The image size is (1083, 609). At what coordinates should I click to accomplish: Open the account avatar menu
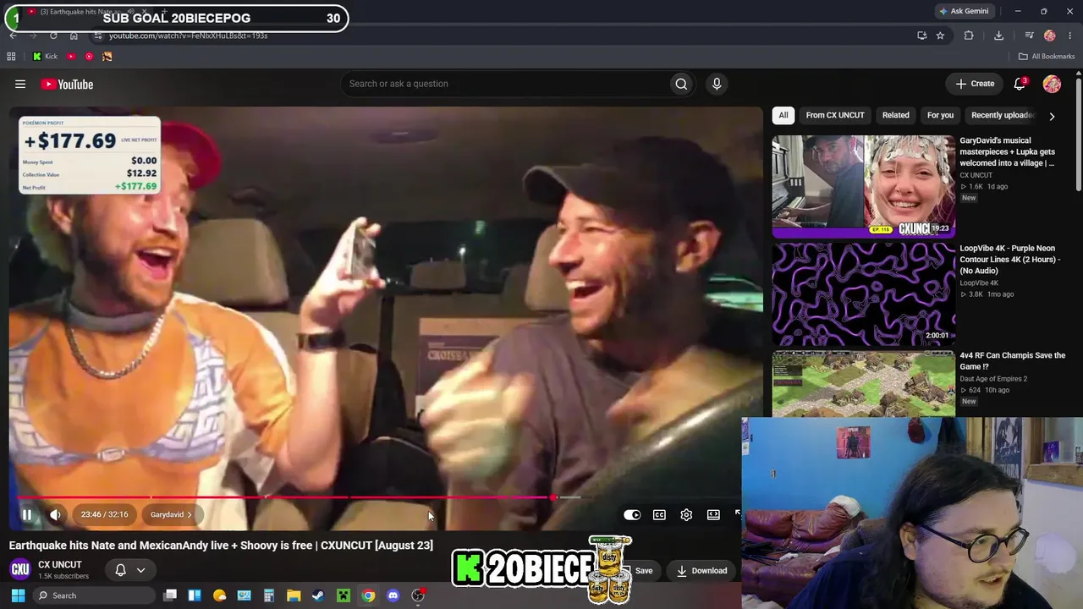point(1052,84)
